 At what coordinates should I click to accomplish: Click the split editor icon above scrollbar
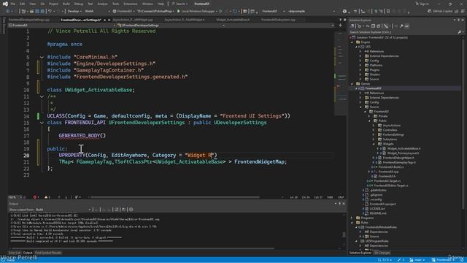[341, 26]
